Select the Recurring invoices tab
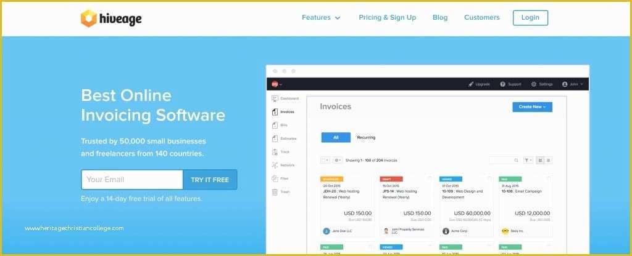 tap(366, 137)
